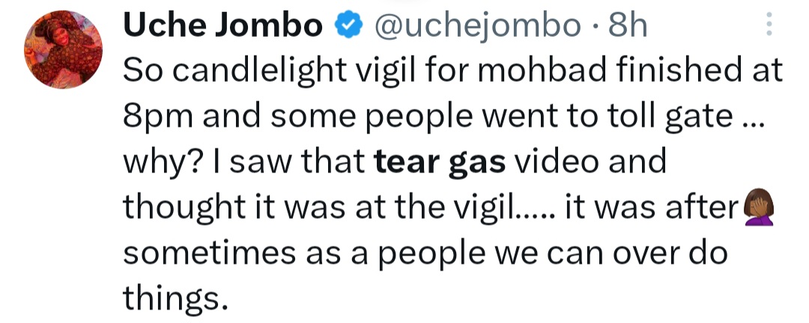Click the final word 'things.' of the tweet
809x323 pixels.
pos(174,298)
